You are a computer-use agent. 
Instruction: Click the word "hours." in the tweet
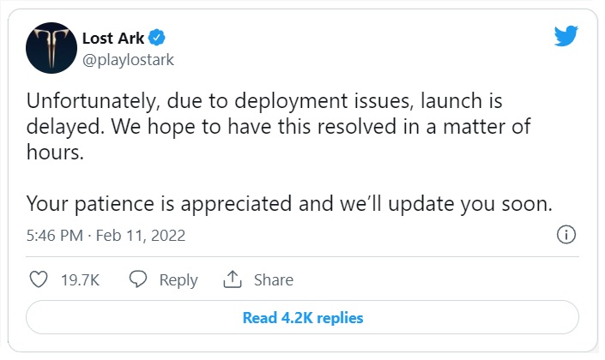(x=53, y=153)
